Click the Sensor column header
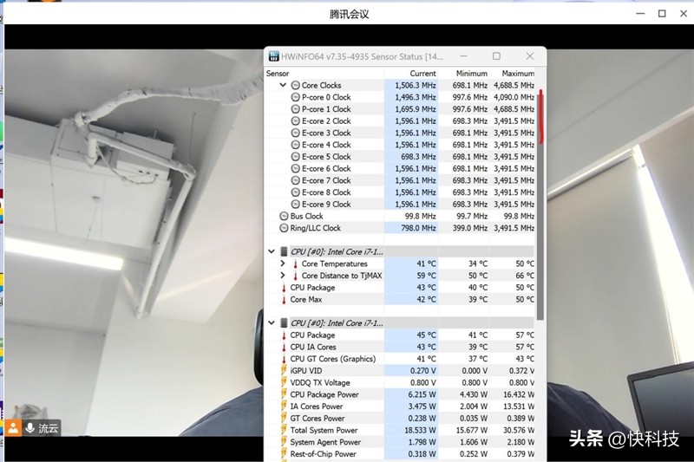694x462 pixels. point(278,74)
